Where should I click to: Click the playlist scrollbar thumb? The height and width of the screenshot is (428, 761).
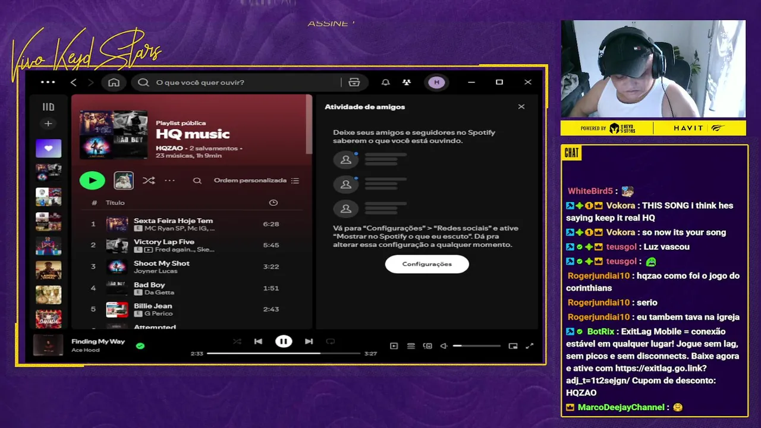pyautogui.click(x=309, y=124)
